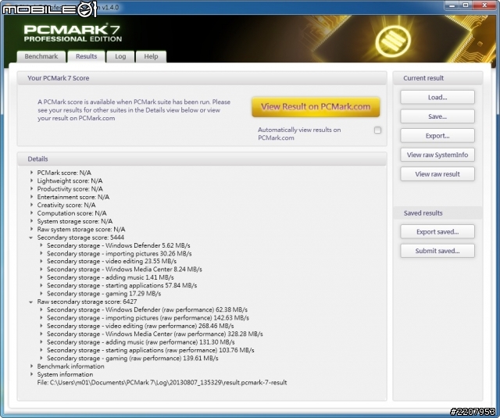Click the View raw result button
This screenshot has width=500, height=418.
437,173
